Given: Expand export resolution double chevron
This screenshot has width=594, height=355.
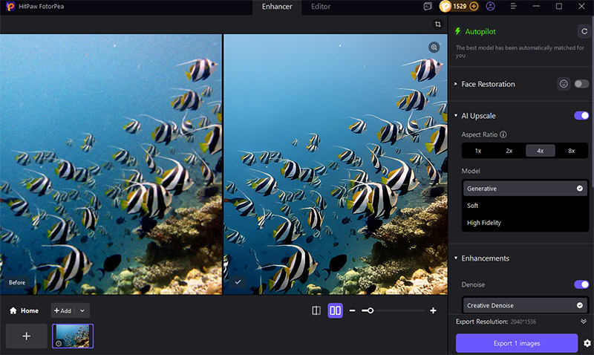Looking at the screenshot, I should coord(584,322).
